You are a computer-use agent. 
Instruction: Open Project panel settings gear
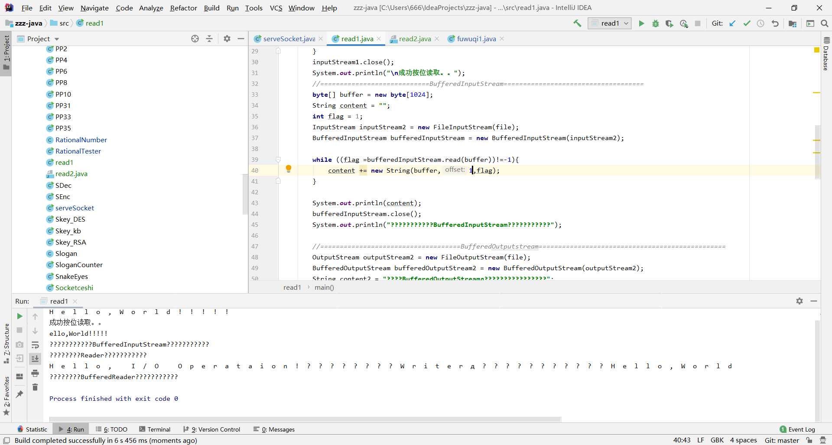pyautogui.click(x=227, y=39)
